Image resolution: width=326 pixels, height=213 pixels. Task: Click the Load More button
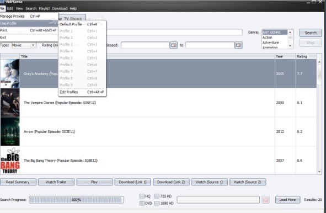[287, 200]
